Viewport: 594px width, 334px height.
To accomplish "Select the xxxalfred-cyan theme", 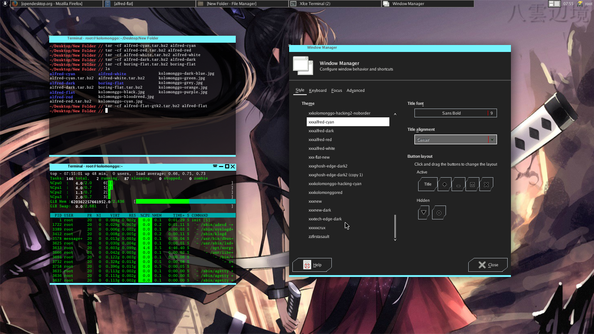I will tap(348, 122).
